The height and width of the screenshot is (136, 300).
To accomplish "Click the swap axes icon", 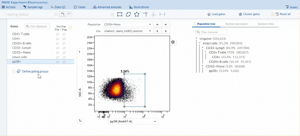I will [80, 121].
